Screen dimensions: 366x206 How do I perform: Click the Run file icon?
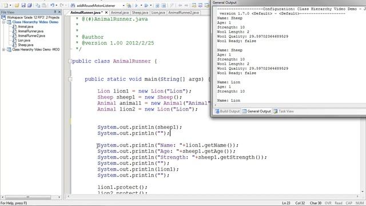[146, 5]
